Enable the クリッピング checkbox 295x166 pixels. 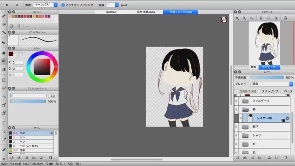pos(259,91)
